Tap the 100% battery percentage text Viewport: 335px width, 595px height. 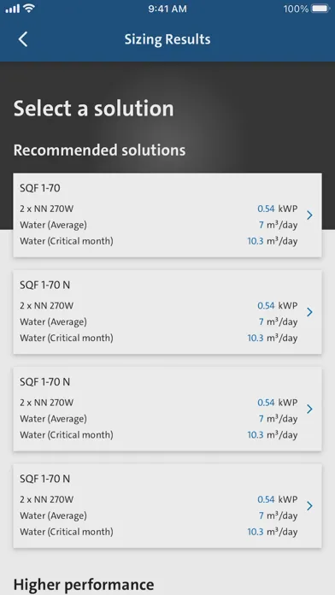tap(296, 9)
